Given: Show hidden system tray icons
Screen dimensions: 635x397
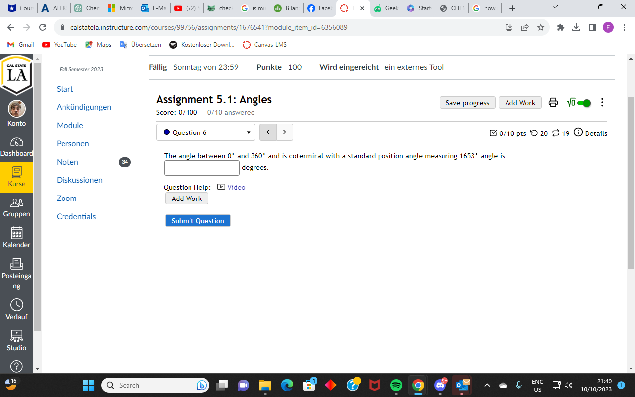Looking at the screenshot, I should click(487, 385).
